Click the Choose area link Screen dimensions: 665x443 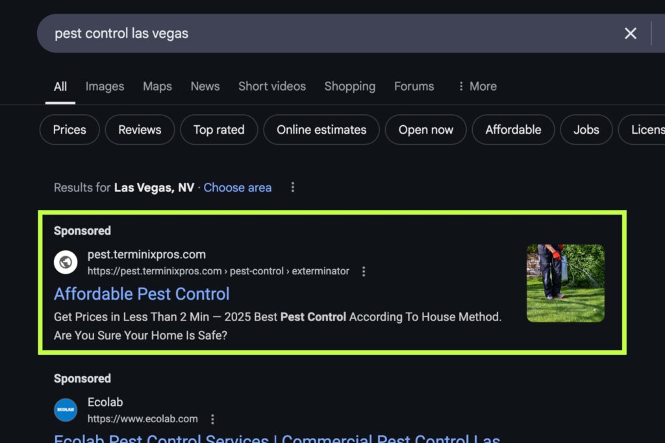(x=237, y=187)
